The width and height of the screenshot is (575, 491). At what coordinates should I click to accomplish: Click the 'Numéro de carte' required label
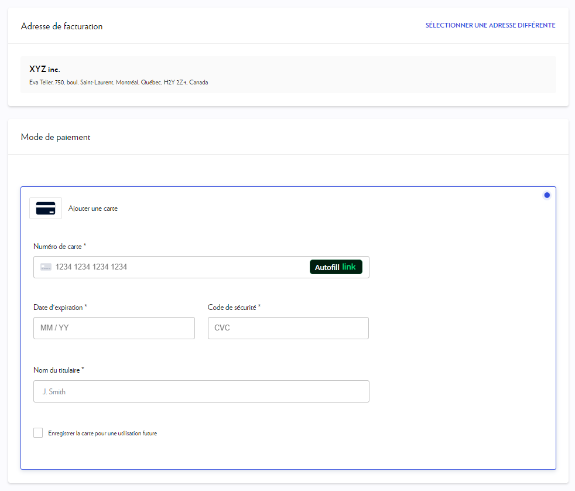(x=58, y=246)
